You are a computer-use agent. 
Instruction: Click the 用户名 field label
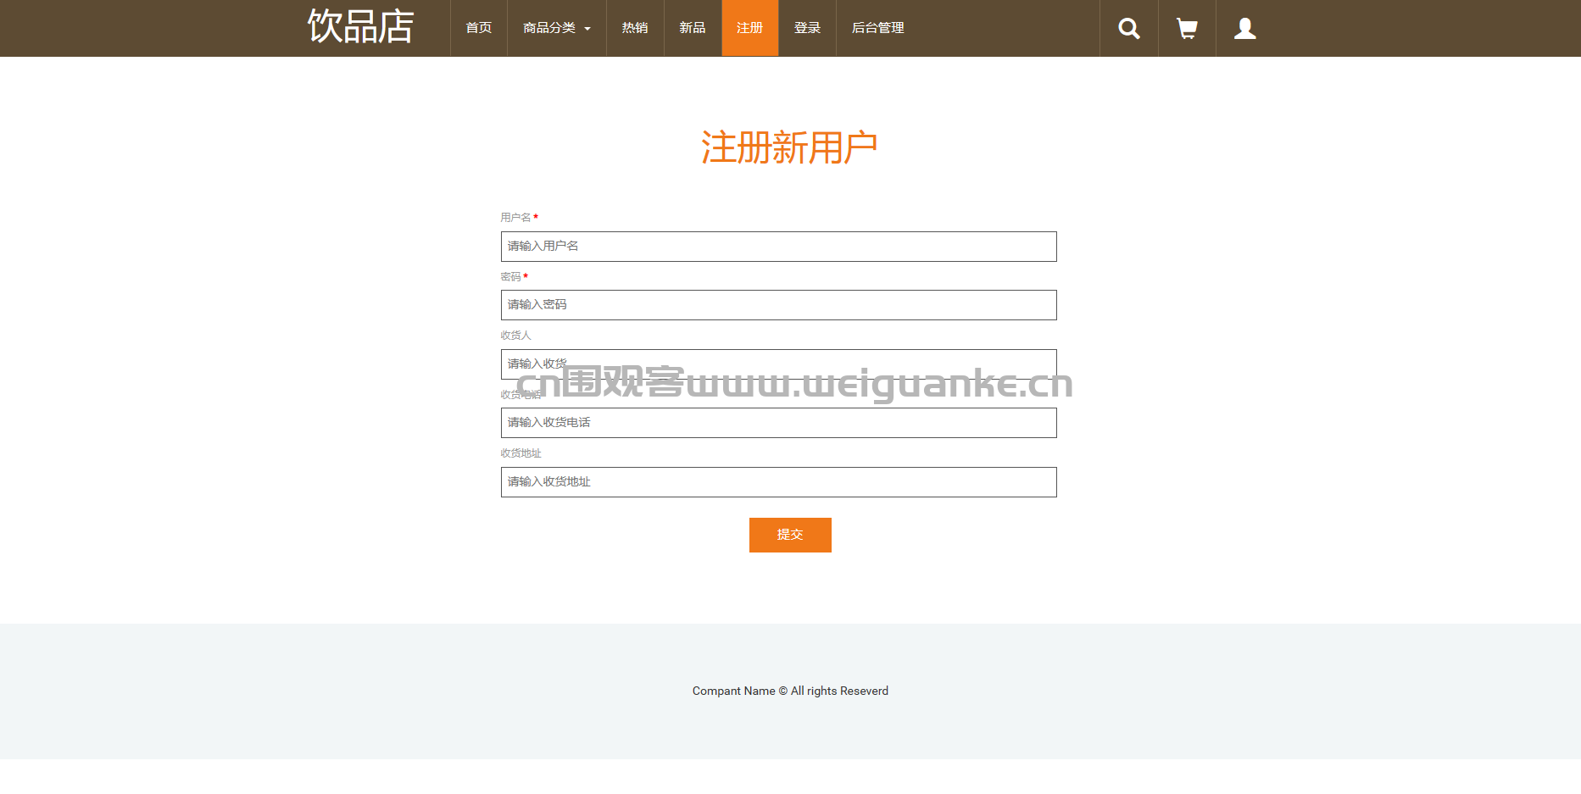point(515,218)
